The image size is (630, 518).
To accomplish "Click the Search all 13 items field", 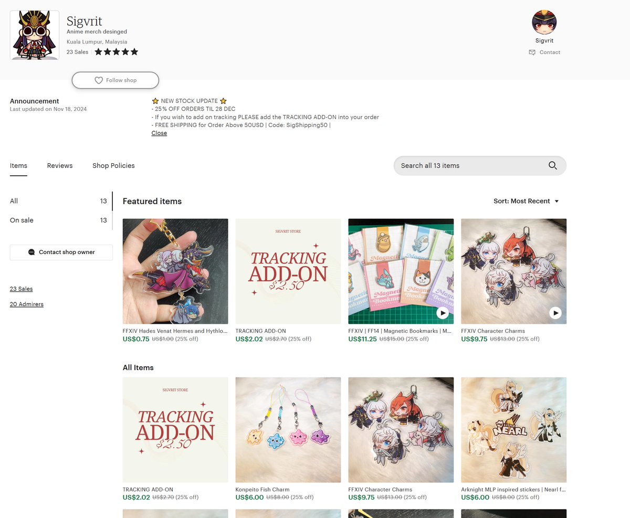I will point(480,165).
